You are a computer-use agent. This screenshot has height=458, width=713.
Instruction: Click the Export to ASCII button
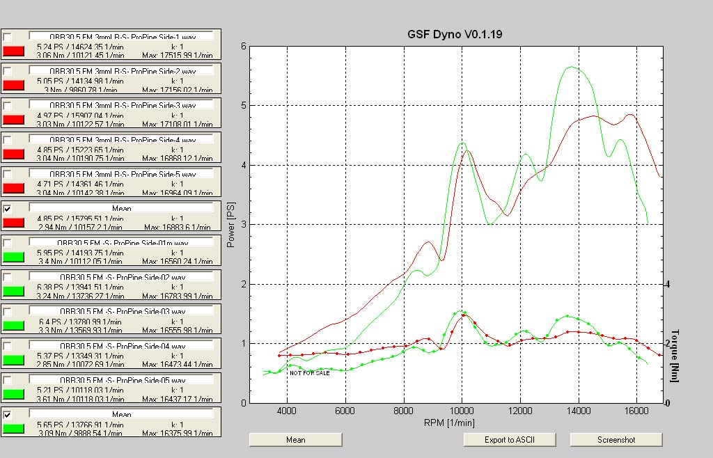click(509, 440)
